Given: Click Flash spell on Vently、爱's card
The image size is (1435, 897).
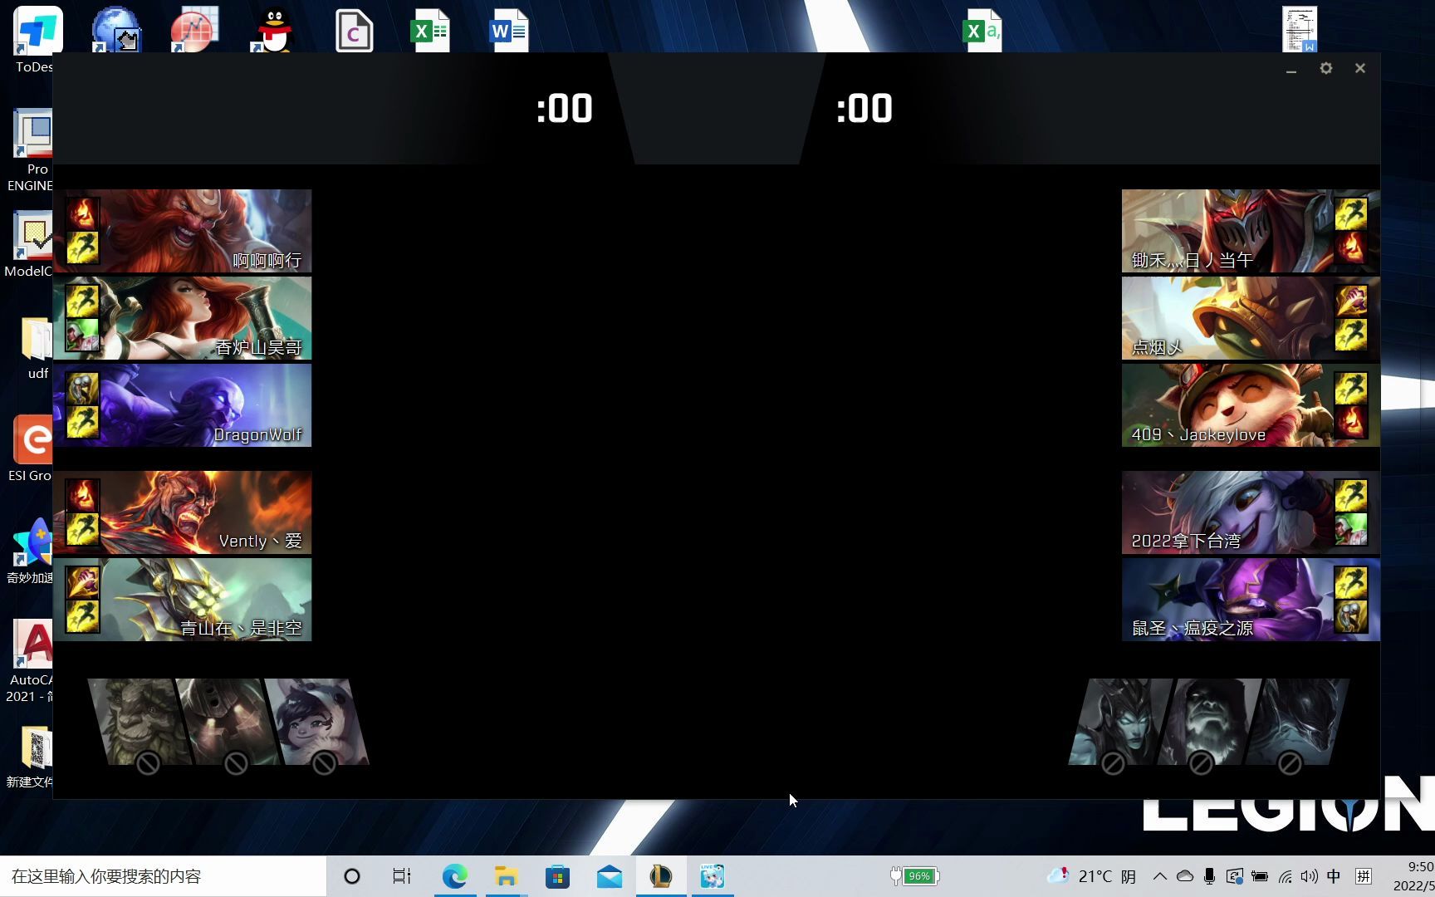Looking at the screenshot, I should pyautogui.click(x=82, y=529).
